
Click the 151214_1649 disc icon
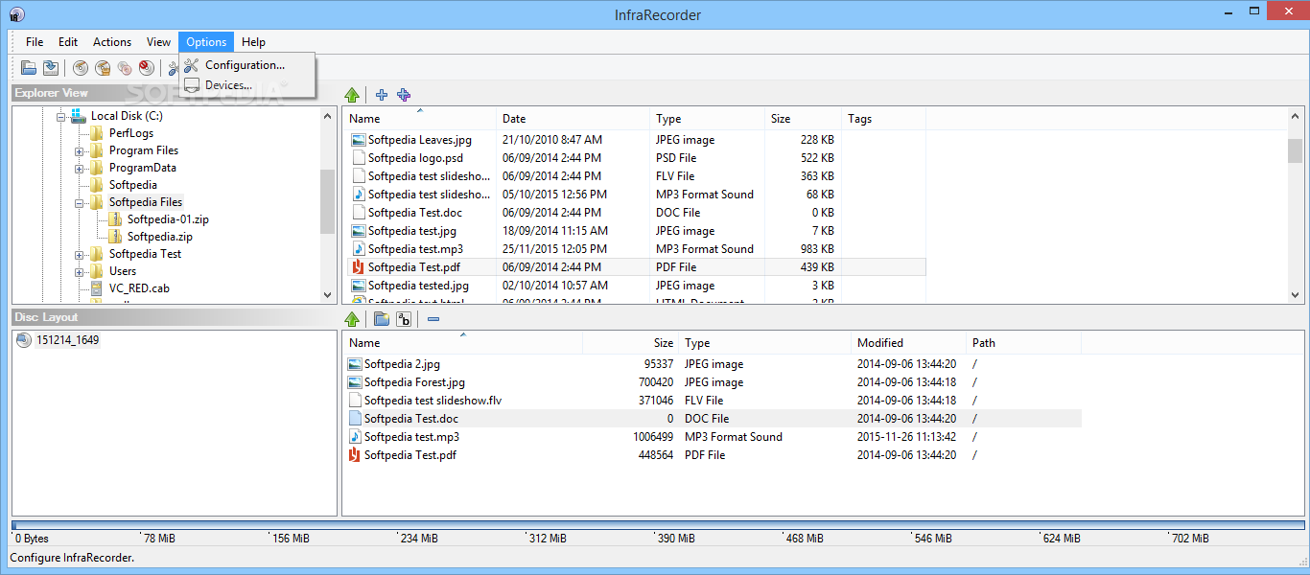pos(24,339)
